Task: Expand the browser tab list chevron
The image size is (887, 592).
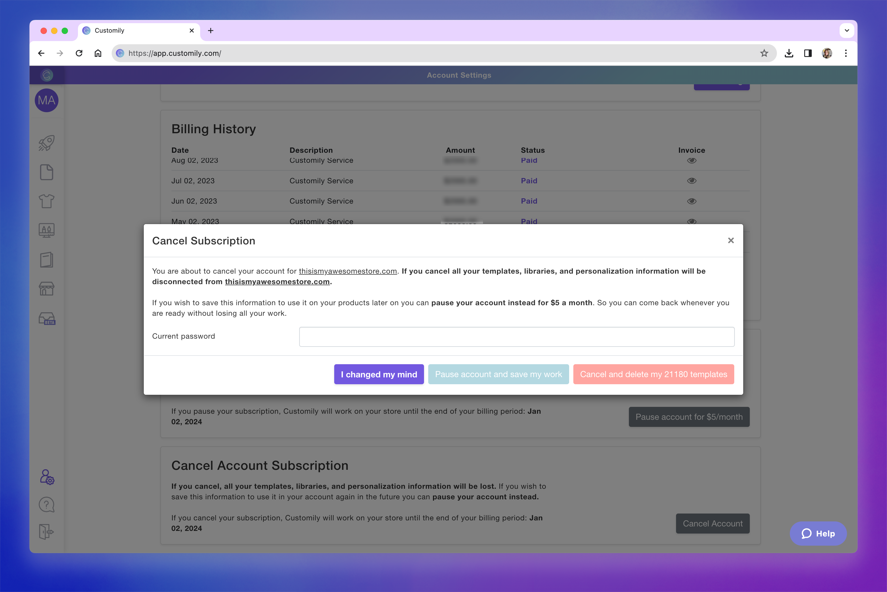Action: (x=847, y=31)
